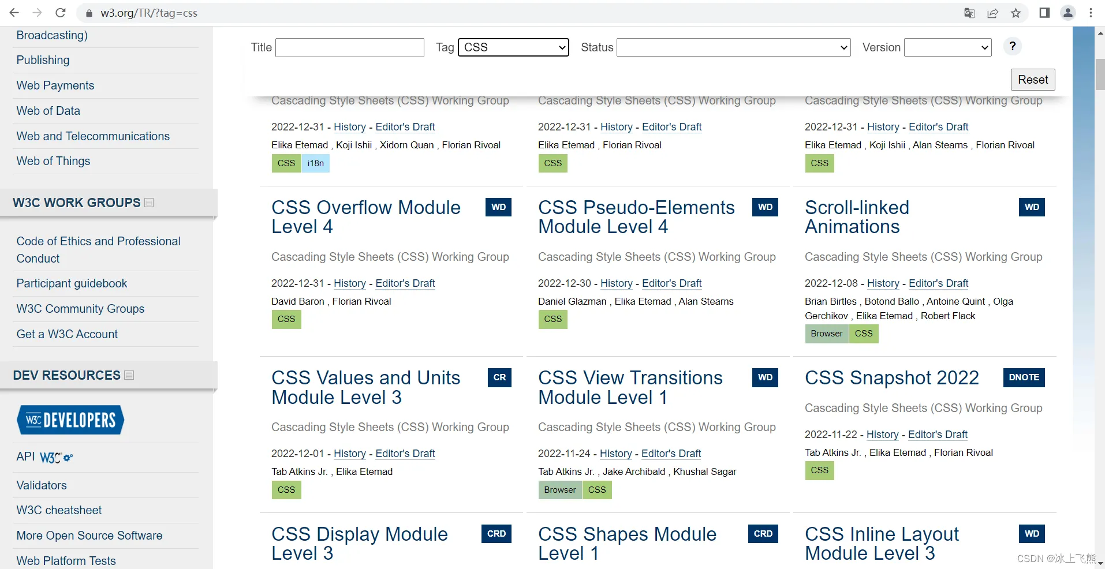This screenshot has width=1105, height=569.
Task: Click WD badge of CSS Inline Layout Module
Action: click(1032, 534)
